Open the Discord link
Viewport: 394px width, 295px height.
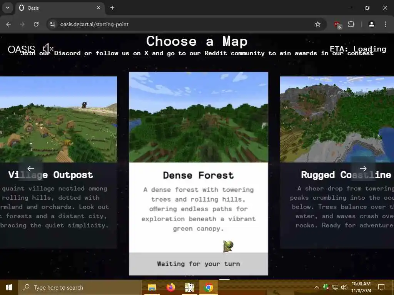pos(67,53)
